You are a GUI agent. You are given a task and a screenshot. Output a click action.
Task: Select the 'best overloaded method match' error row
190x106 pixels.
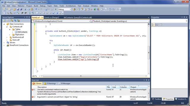pyautogui.click(x=90, y=92)
